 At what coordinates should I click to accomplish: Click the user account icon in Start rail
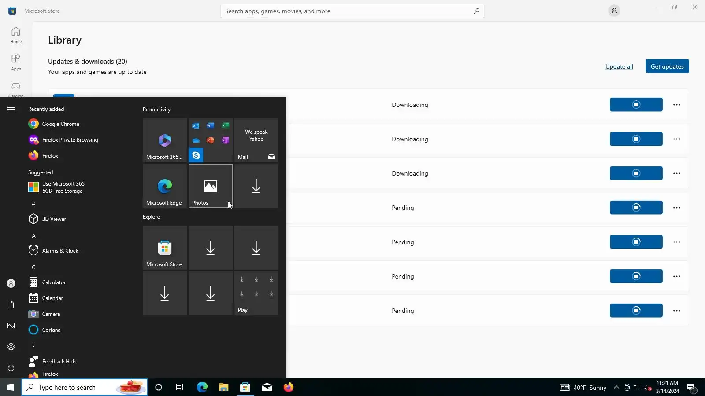(x=11, y=283)
